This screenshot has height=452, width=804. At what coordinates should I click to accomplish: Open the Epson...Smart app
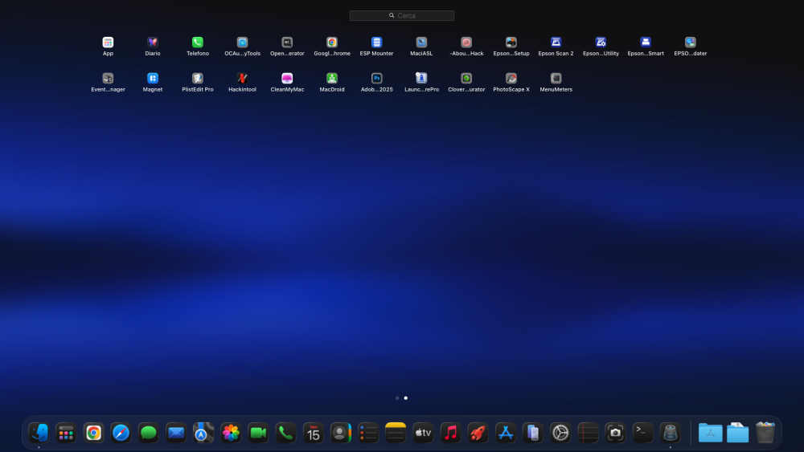pos(646,43)
